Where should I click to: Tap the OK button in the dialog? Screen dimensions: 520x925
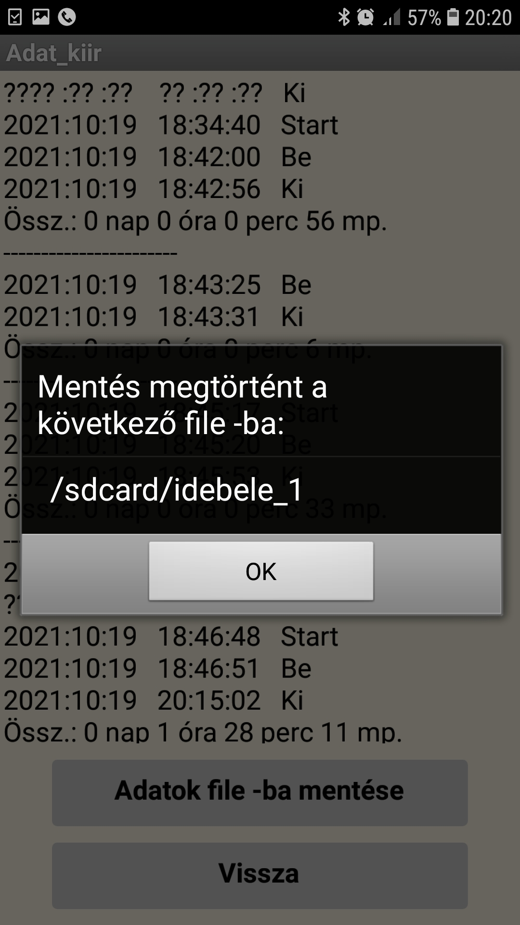[261, 571]
